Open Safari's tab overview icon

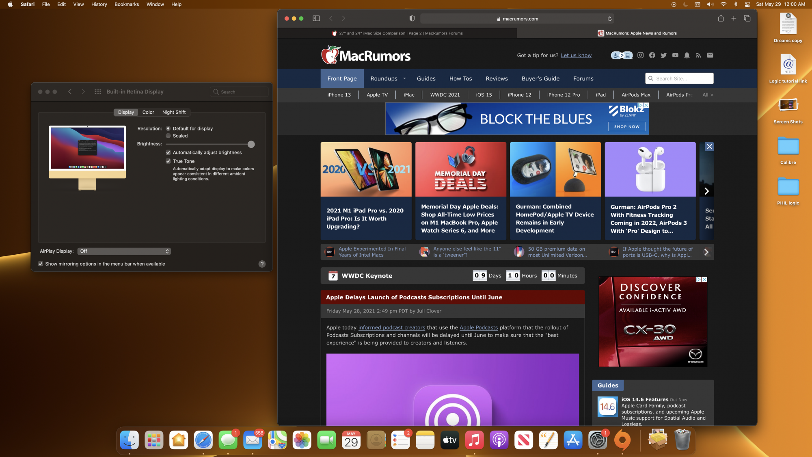(x=747, y=18)
